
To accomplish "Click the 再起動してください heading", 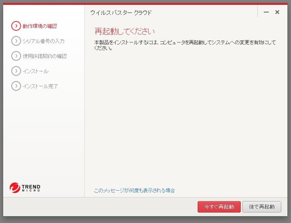I will point(125,31).
